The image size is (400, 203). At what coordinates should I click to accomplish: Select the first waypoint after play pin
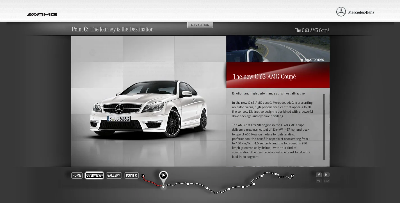pos(188,184)
